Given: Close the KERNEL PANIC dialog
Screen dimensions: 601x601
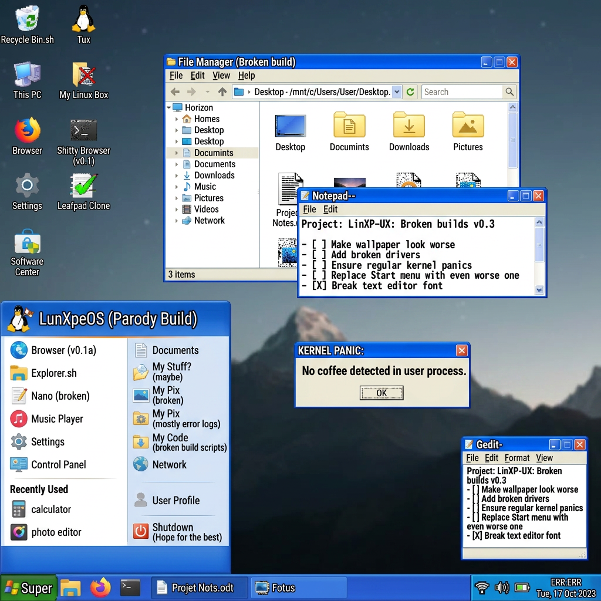Looking at the screenshot, I should (x=462, y=350).
